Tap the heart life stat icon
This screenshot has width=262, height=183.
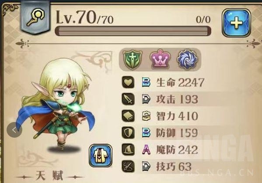(128, 82)
